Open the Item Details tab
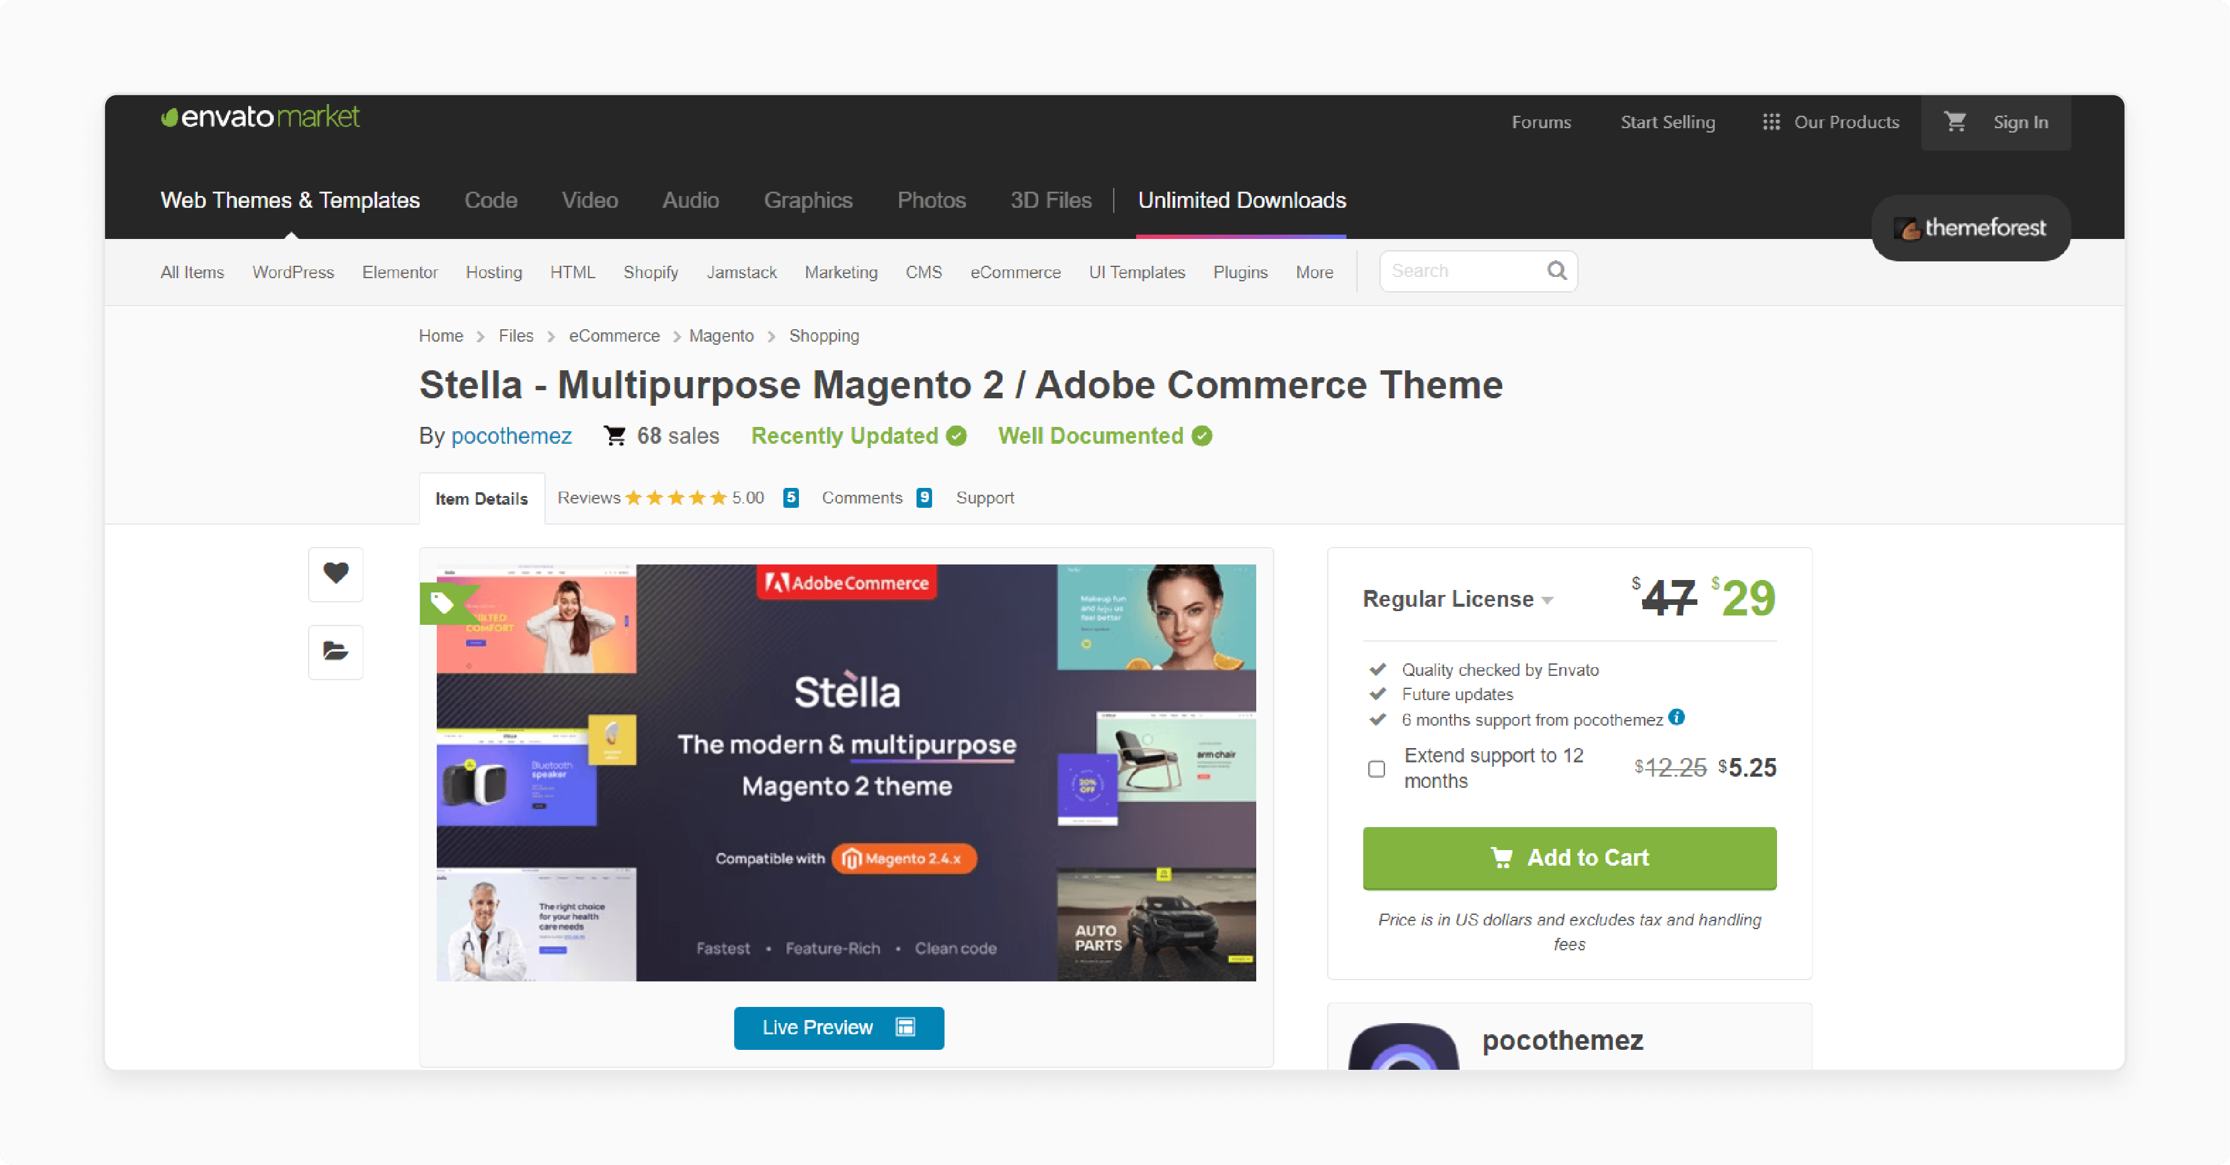 [482, 498]
